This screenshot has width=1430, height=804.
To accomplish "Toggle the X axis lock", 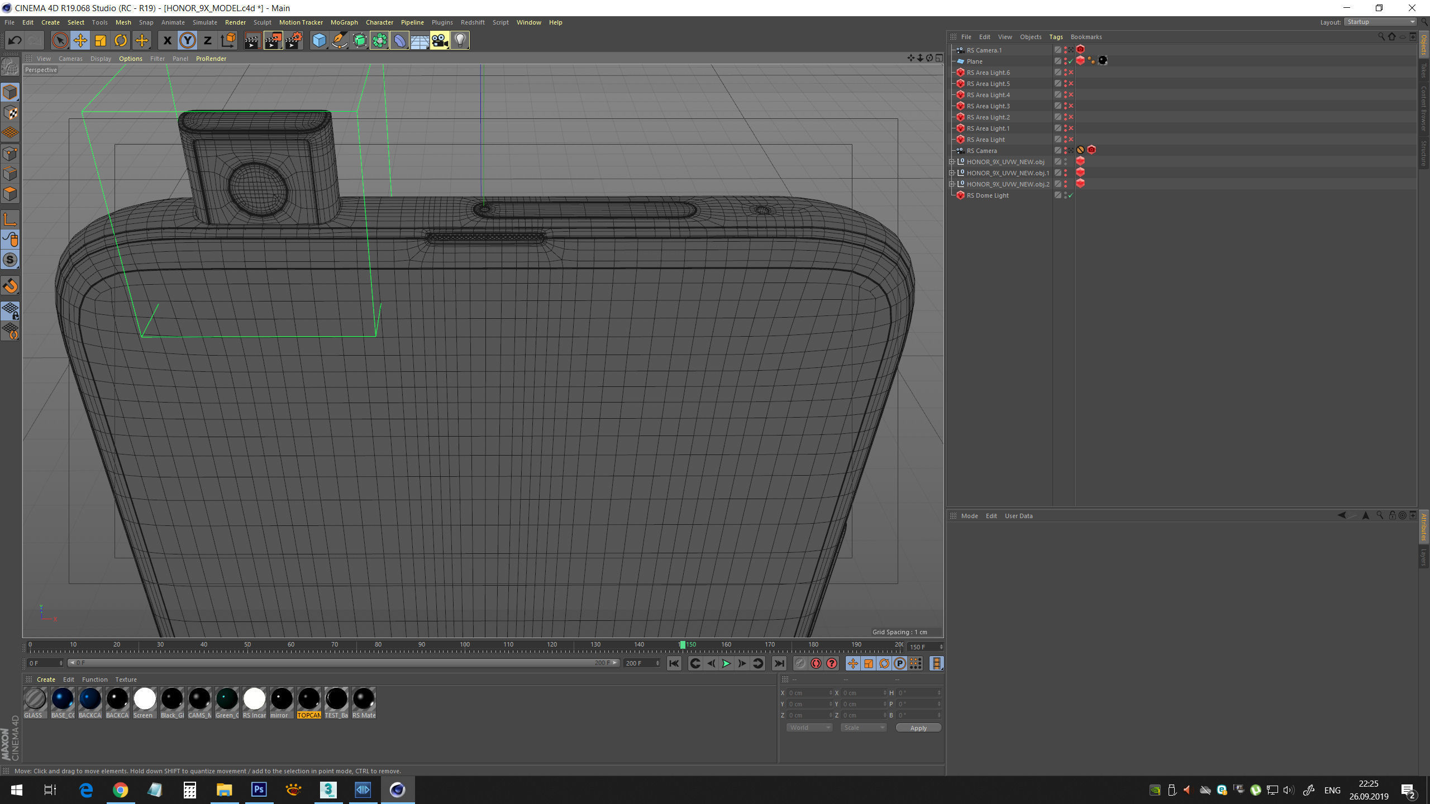I will pyautogui.click(x=167, y=40).
